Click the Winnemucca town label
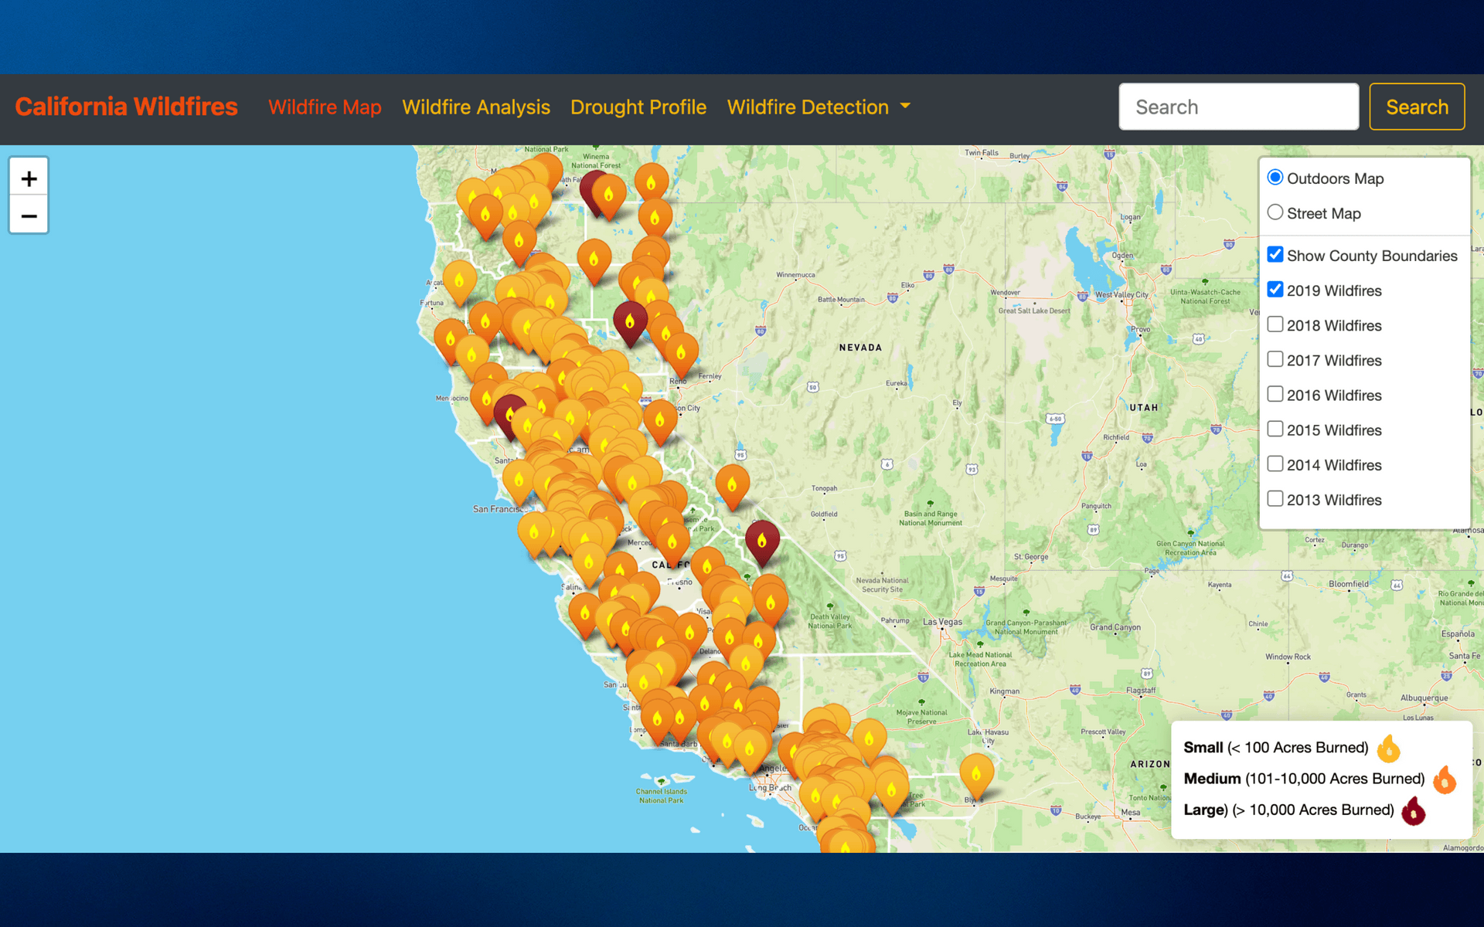1484x927 pixels. click(795, 275)
